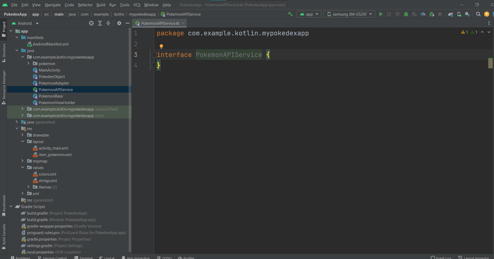Click the Make Project hammer icon

coord(290,14)
